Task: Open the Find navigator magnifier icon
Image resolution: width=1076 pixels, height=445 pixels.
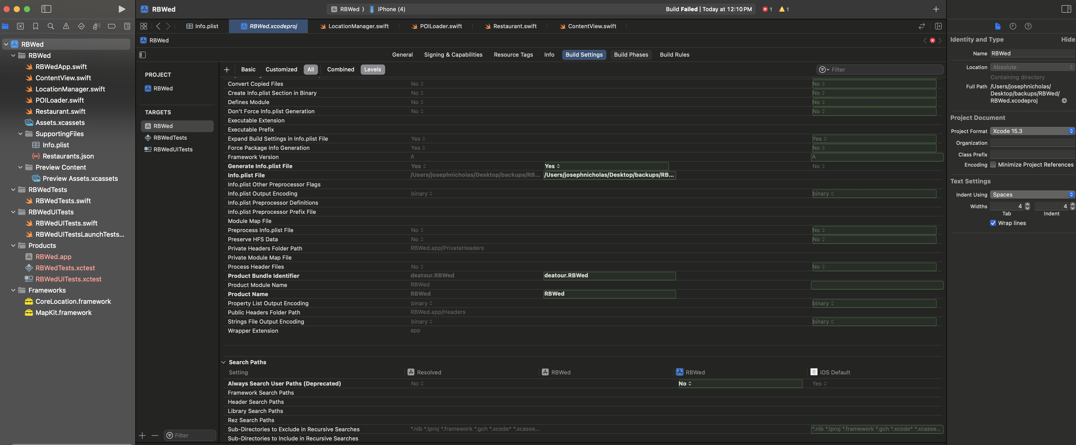Action: (51, 26)
